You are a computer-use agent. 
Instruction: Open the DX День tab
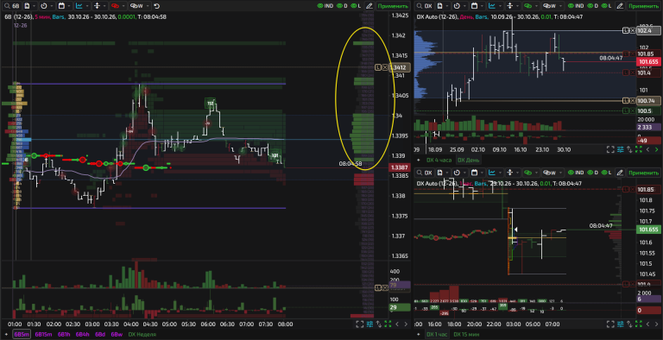click(469, 160)
